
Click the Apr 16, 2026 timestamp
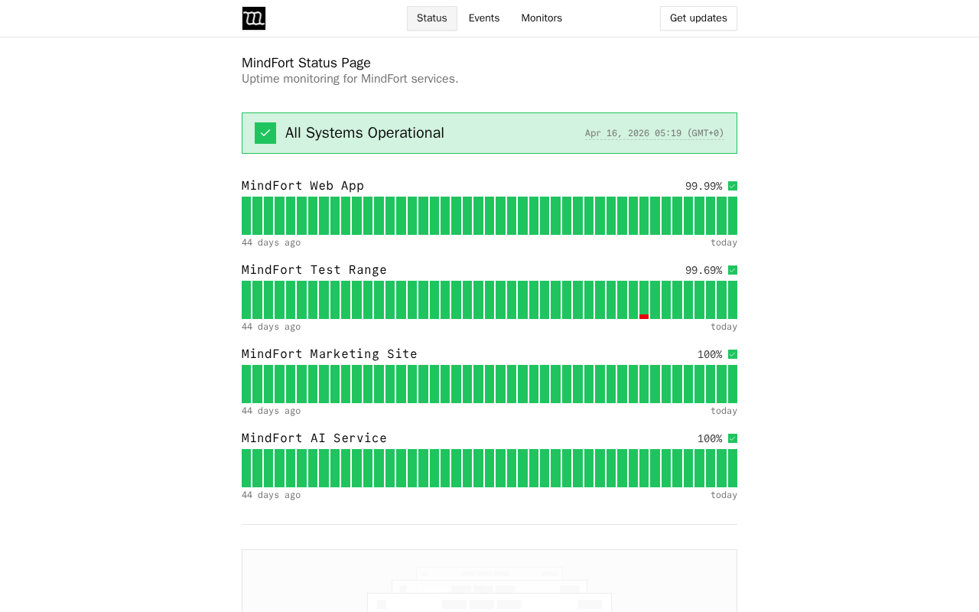[654, 133]
